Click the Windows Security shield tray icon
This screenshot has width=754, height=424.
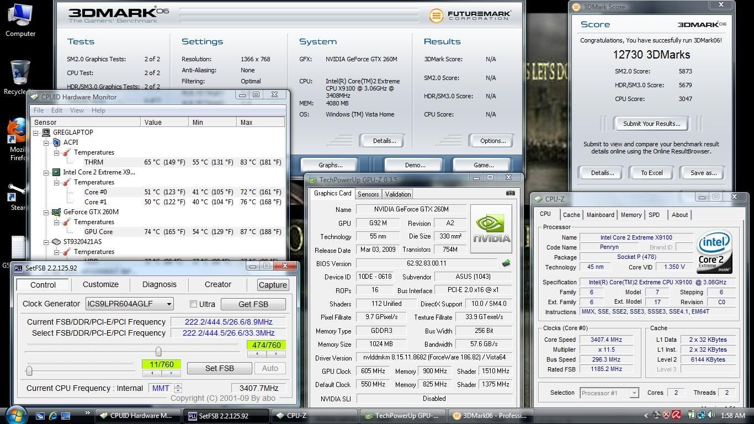[666, 415]
